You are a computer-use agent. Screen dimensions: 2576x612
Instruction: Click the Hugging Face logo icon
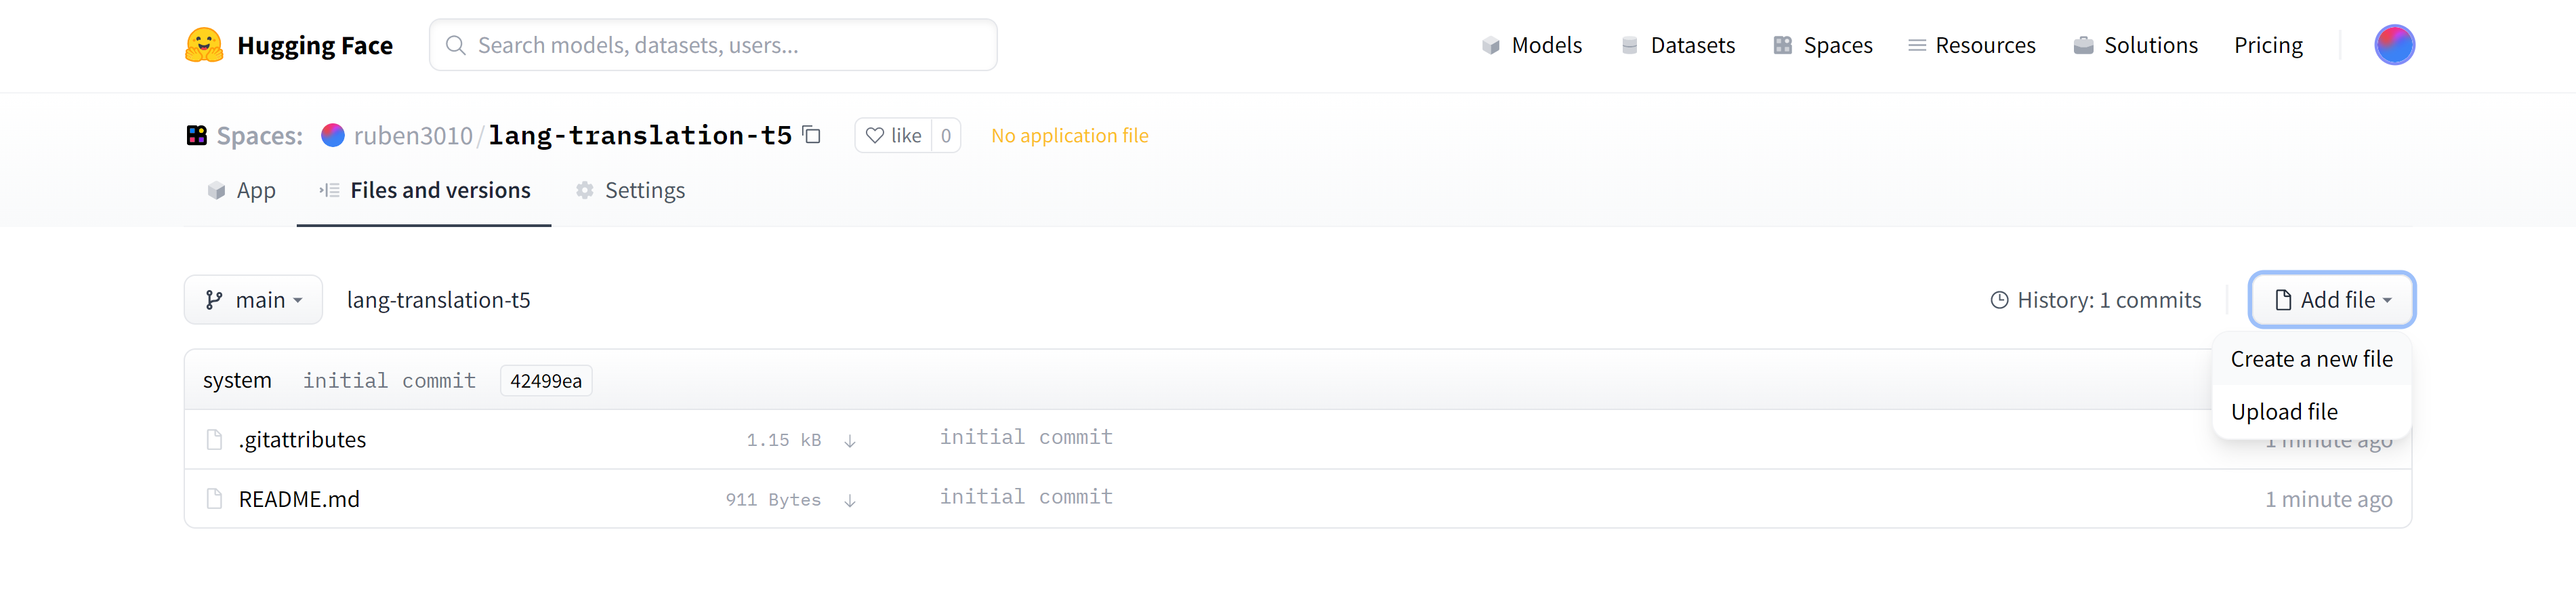click(x=204, y=45)
